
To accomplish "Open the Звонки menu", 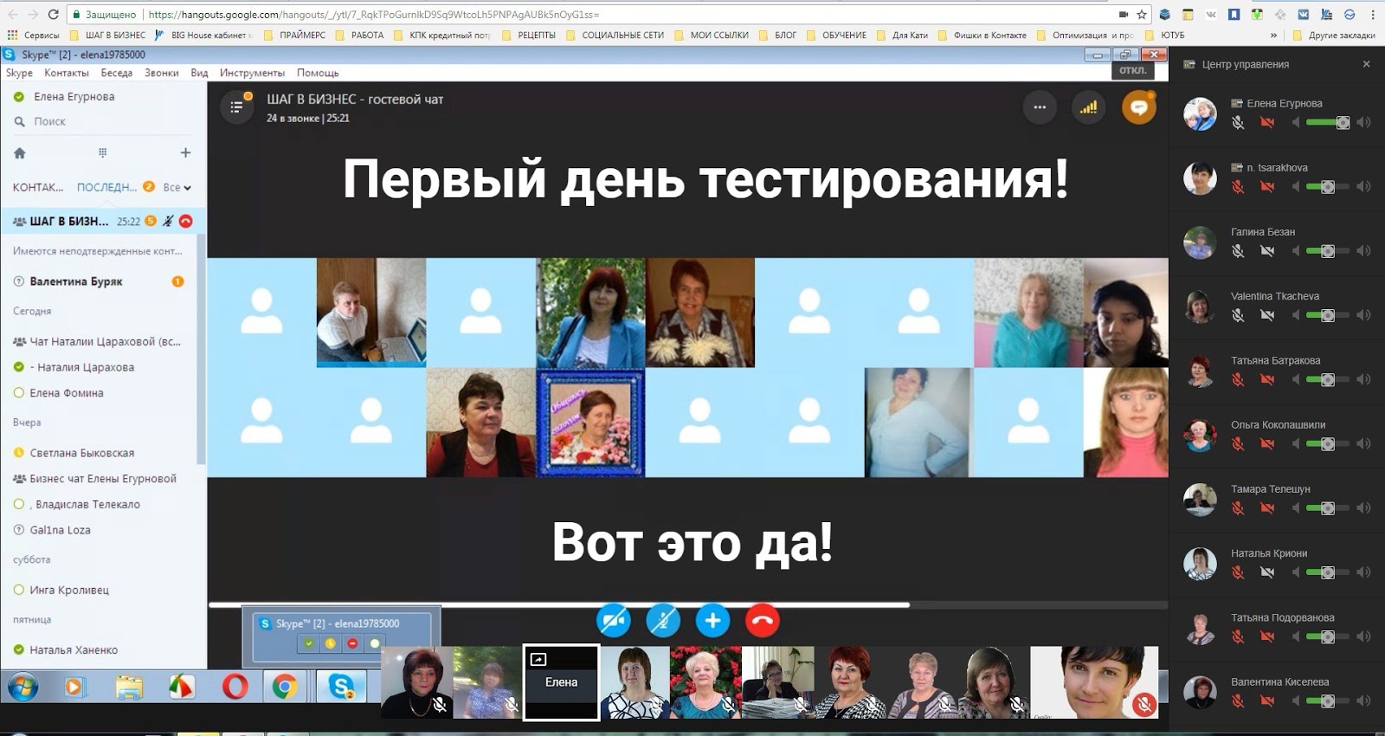I will [162, 73].
